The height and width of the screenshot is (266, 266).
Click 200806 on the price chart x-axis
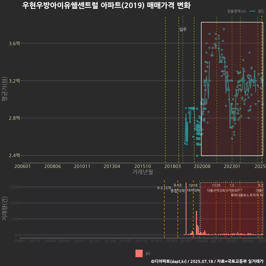coord(52,166)
